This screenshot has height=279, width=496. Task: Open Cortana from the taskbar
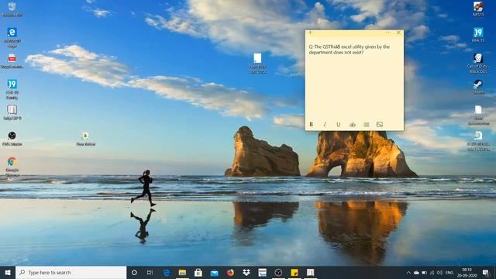(x=134, y=272)
